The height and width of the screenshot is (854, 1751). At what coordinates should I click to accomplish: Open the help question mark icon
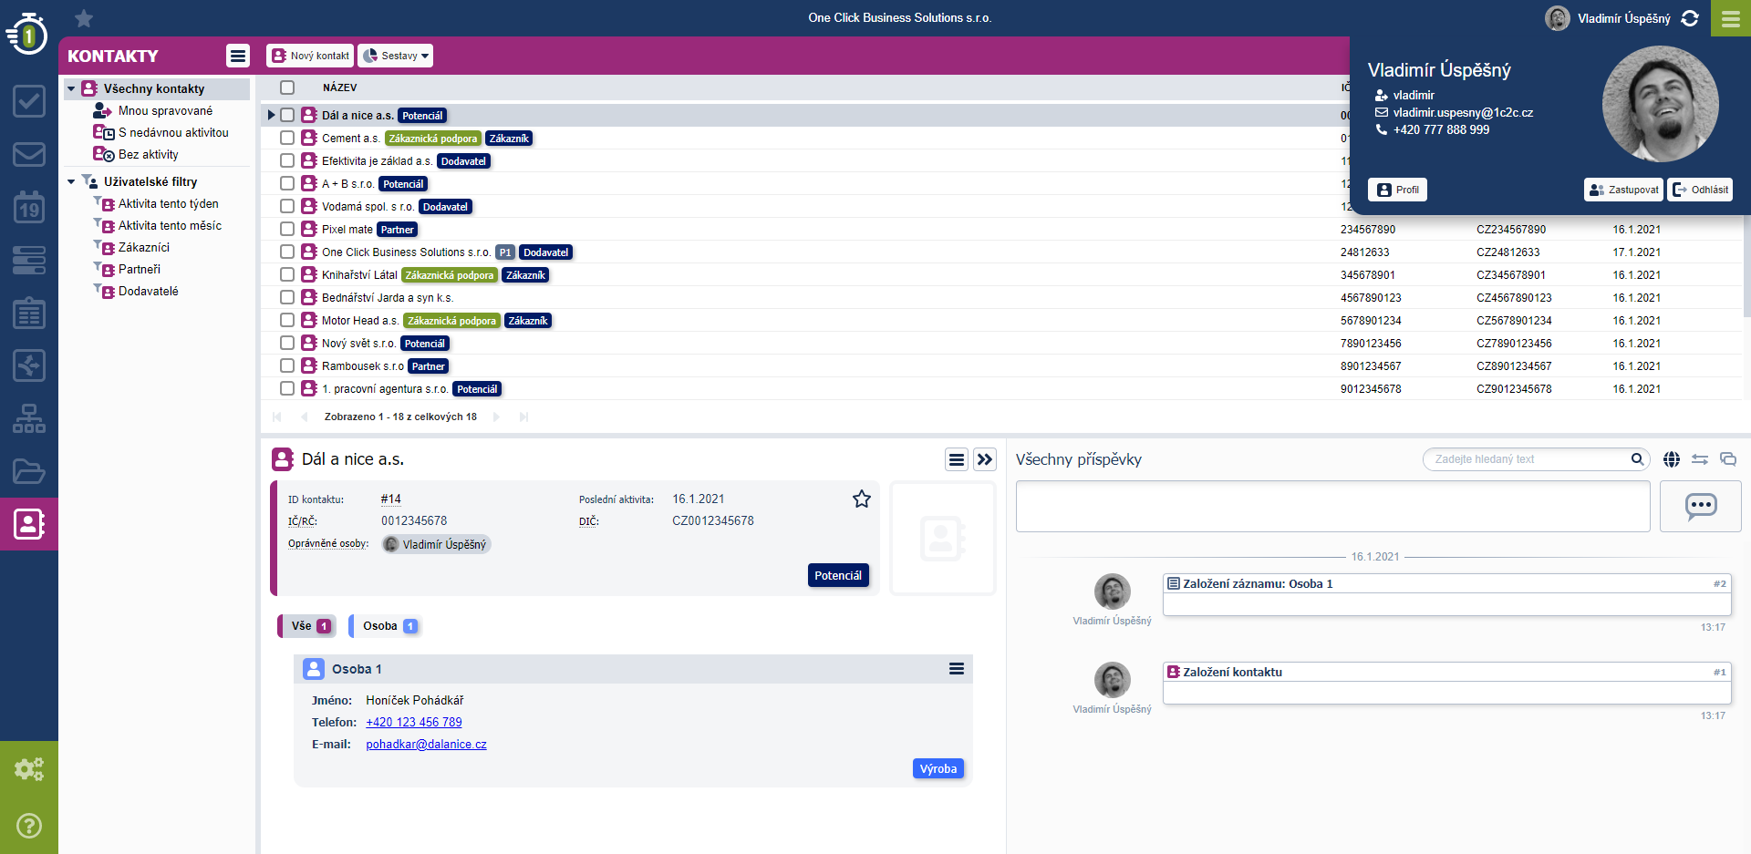pos(29,826)
